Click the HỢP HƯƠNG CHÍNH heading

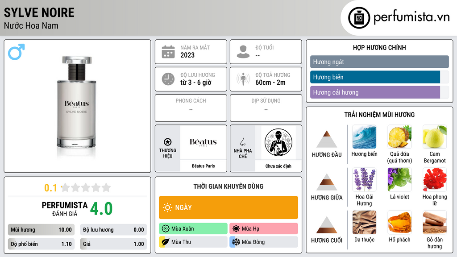click(x=379, y=47)
